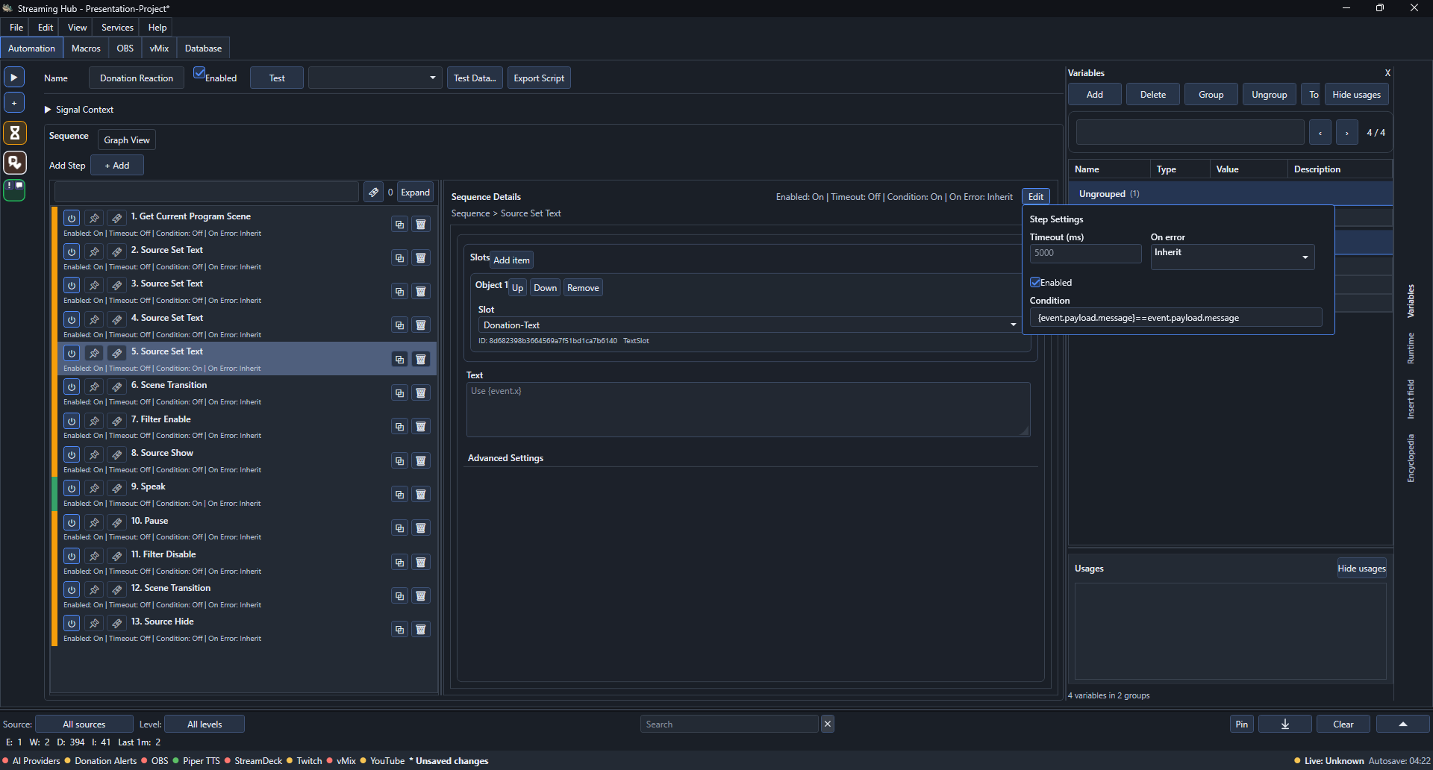Open the All levels filter dropdown
This screenshot has width=1433, height=770.
(205, 724)
